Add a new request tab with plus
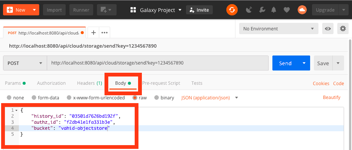Screen dimensions: 352x150 click(94, 33)
